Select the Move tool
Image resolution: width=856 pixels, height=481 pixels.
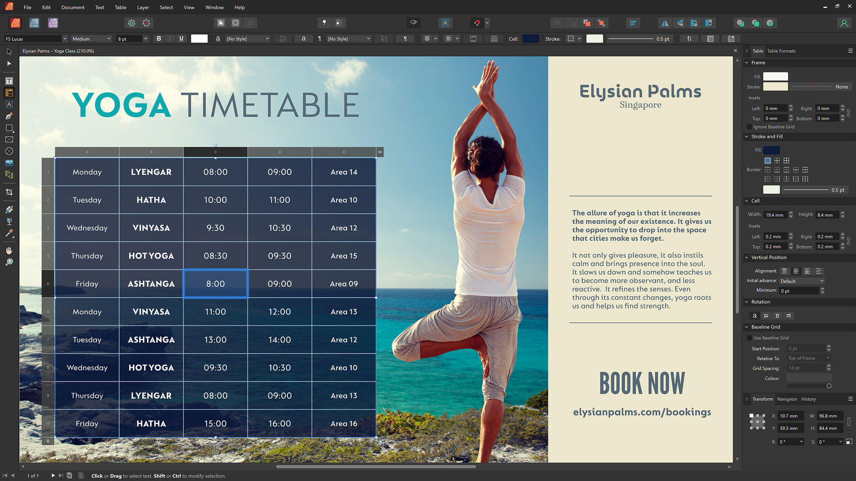(9, 51)
